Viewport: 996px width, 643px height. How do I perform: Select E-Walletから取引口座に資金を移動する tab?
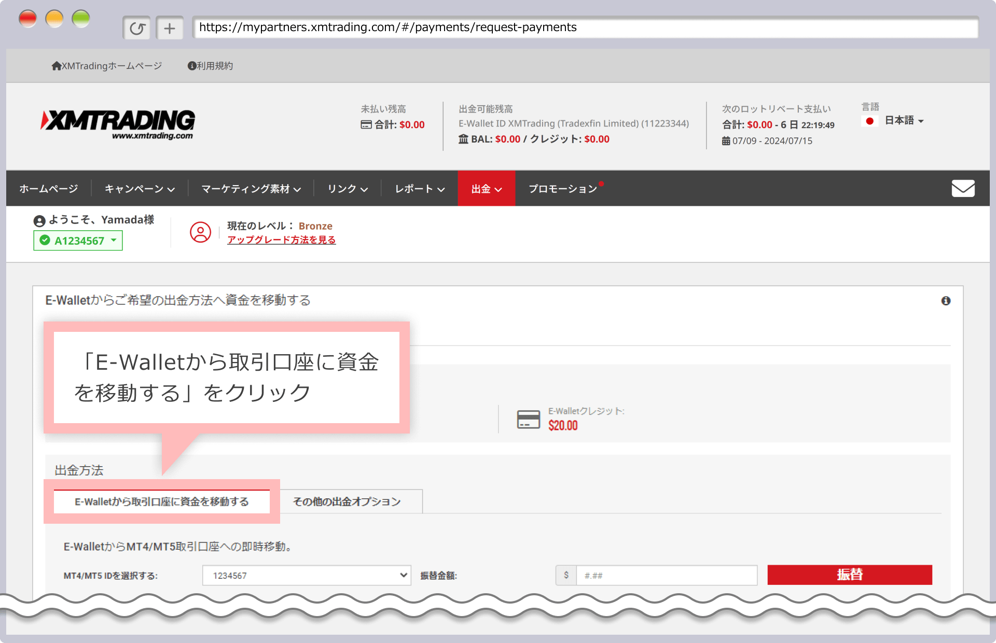click(x=162, y=501)
